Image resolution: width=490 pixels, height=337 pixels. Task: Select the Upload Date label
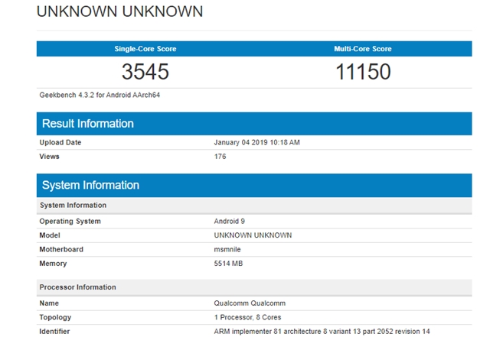tap(60, 143)
